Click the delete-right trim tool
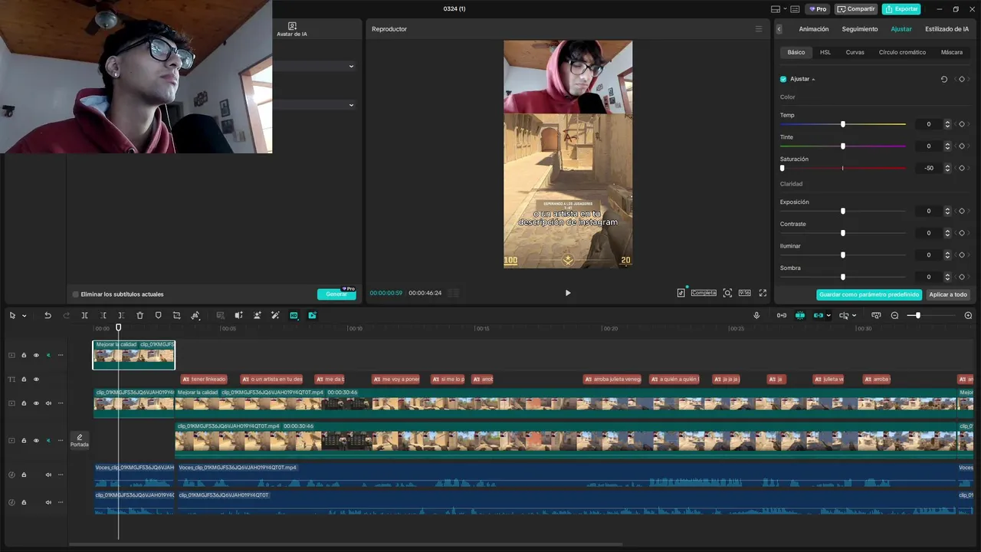The image size is (981, 552). [121, 315]
